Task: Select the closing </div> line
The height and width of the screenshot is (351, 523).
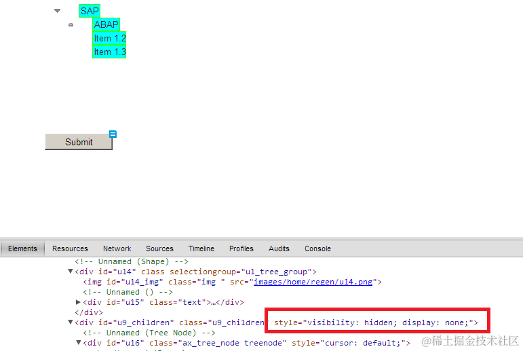Action: point(89,312)
